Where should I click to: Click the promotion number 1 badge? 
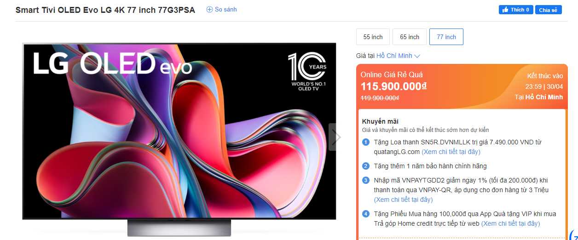(366, 142)
